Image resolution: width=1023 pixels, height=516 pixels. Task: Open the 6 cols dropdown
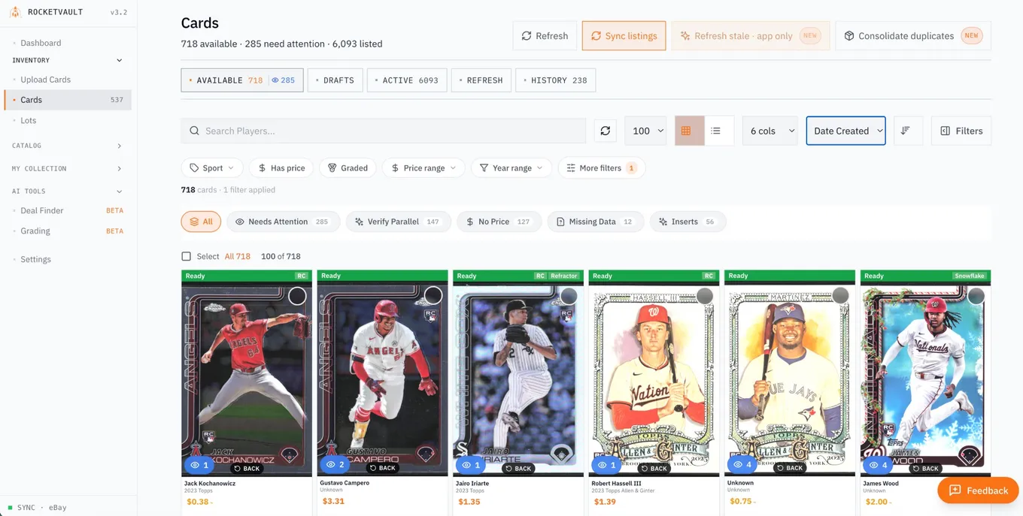coord(770,131)
